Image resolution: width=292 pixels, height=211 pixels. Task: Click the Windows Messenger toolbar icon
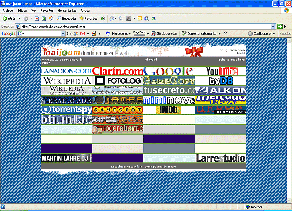(153, 18)
